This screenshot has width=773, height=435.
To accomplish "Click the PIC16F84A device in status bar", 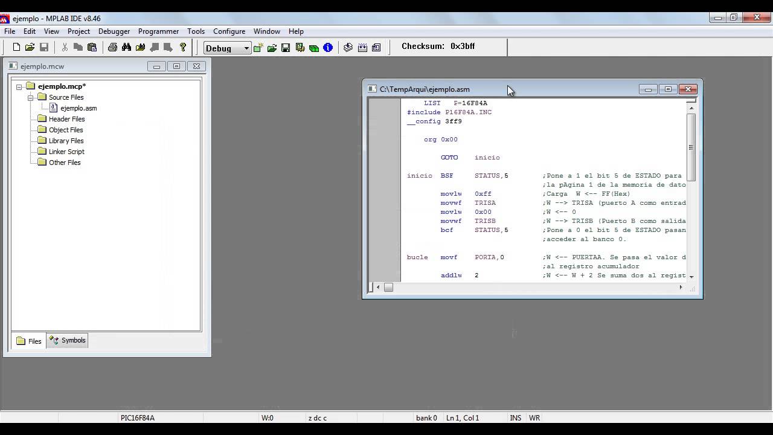I will [x=138, y=417].
